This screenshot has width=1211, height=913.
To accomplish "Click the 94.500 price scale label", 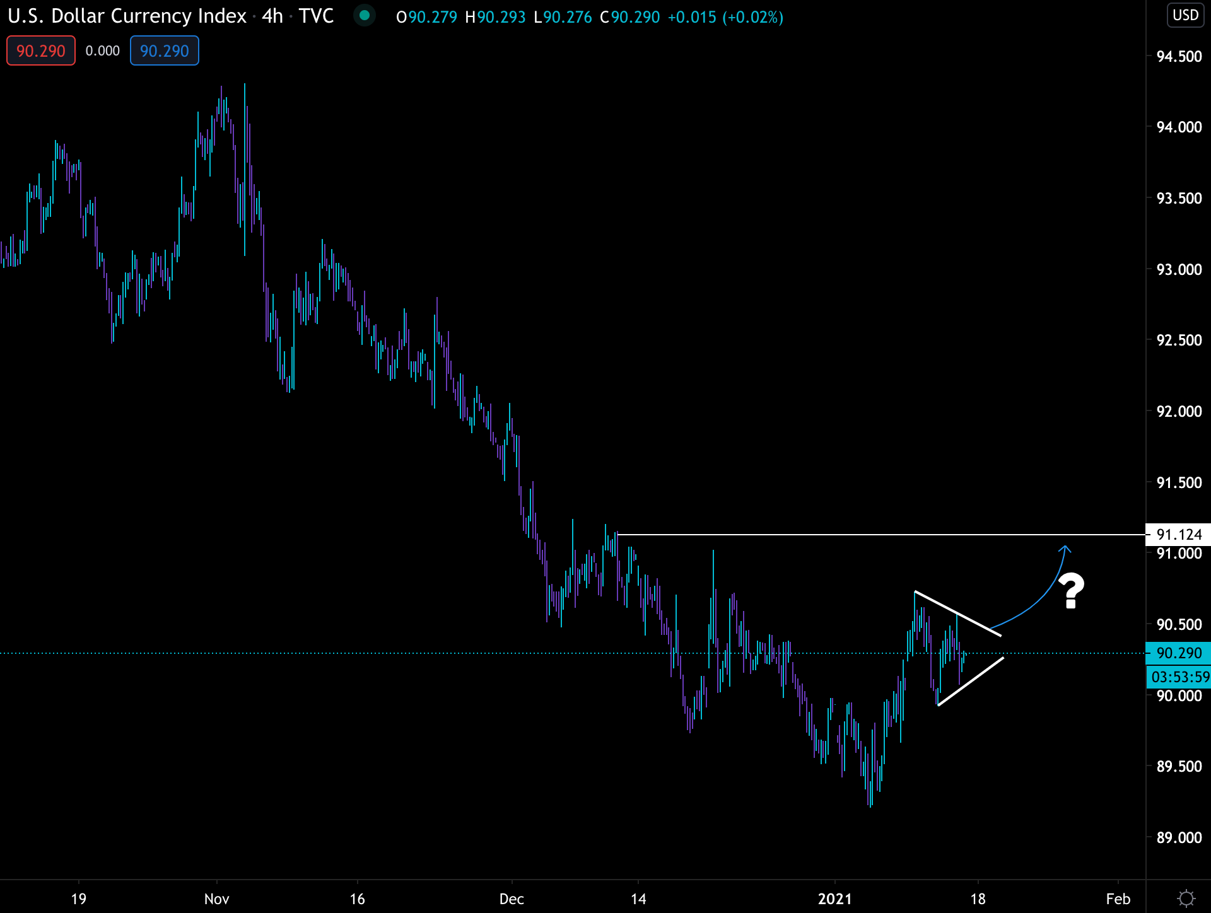I will point(1178,57).
